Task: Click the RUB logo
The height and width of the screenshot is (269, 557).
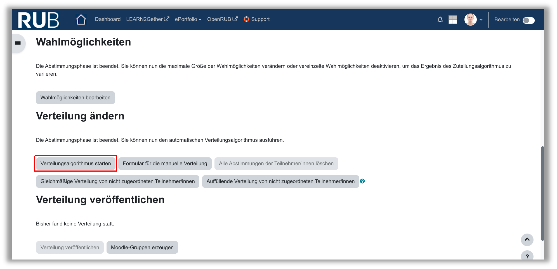Action: click(38, 20)
